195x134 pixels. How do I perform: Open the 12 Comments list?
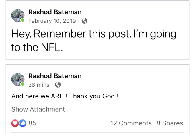(131, 123)
